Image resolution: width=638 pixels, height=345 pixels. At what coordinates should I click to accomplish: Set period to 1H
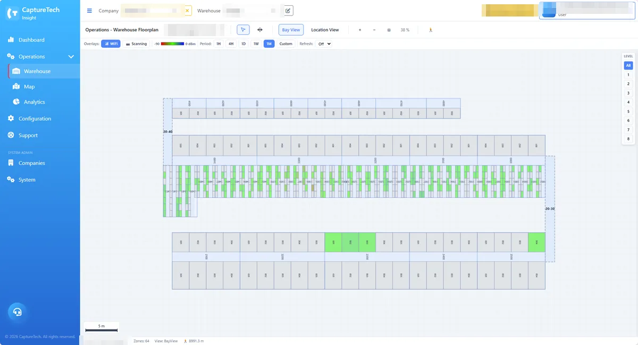coord(219,44)
